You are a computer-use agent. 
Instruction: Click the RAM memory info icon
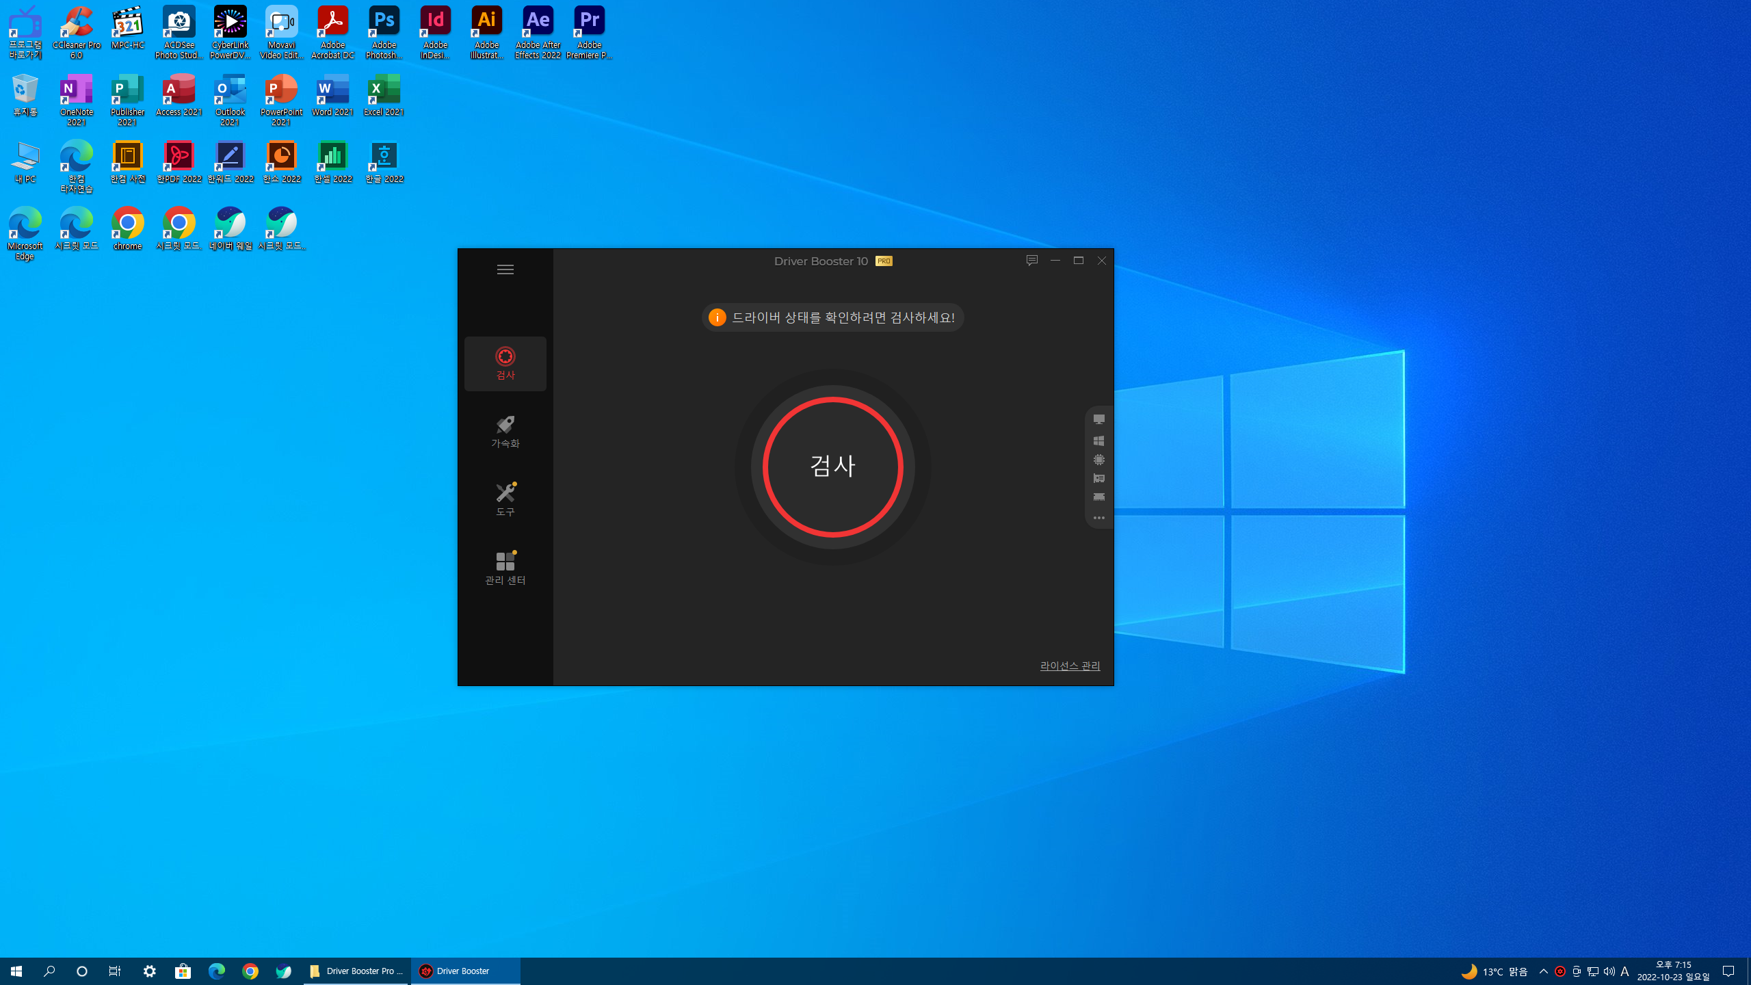(x=1098, y=497)
